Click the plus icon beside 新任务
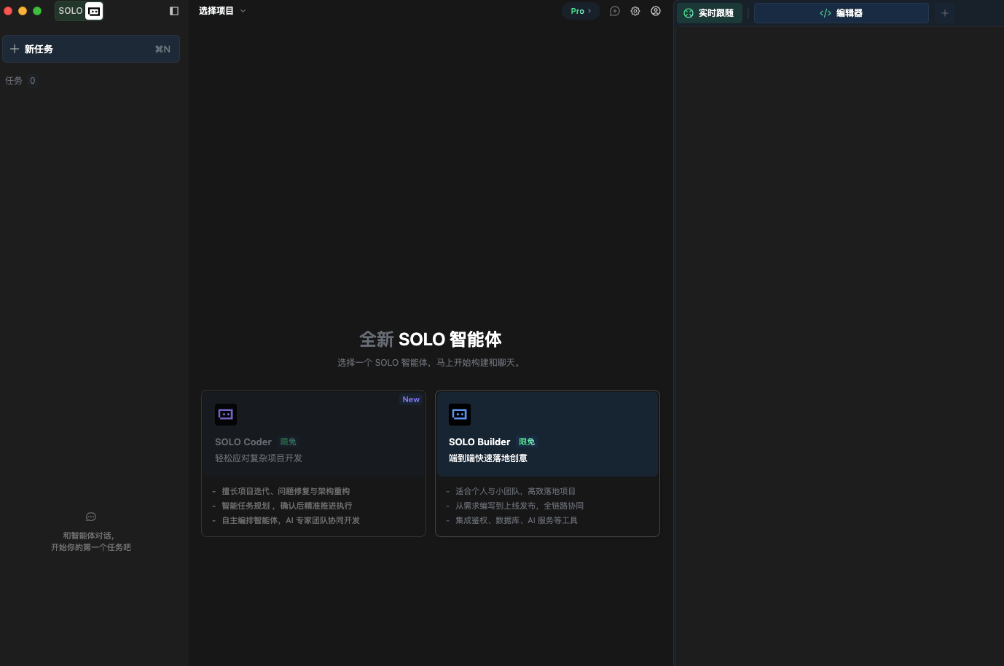 (15, 49)
